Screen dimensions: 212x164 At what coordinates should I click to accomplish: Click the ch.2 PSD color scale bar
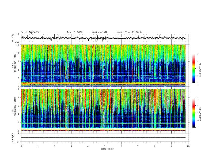point(194,113)
